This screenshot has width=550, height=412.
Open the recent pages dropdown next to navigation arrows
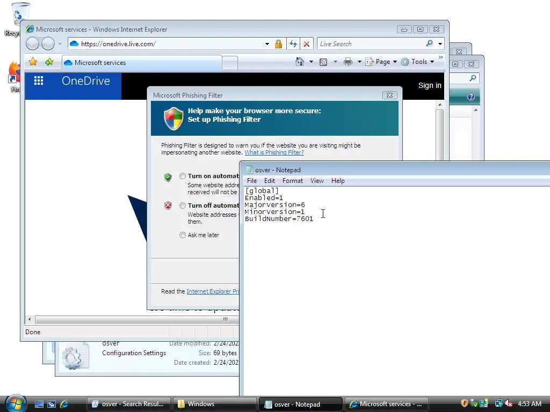tap(60, 44)
